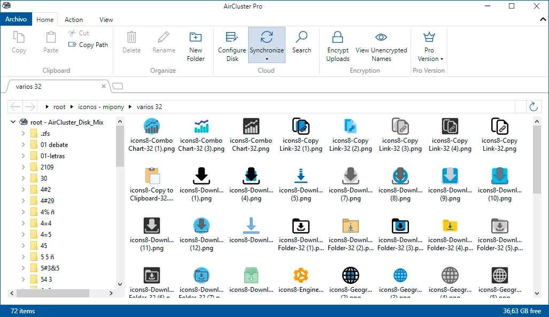Select icons8-Copy Link-32 (2).png file
The height and width of the screenshot is (317, 549).
[351, 135]
